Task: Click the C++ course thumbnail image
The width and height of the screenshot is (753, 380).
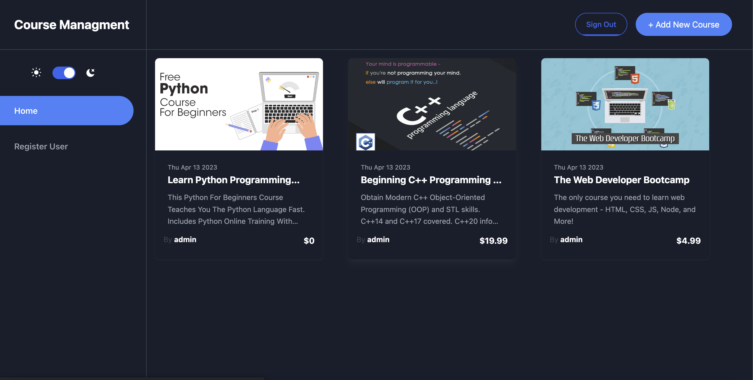Action: coord(432,104)
